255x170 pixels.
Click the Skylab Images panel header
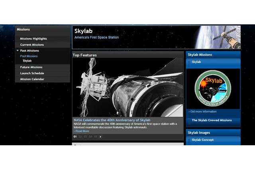(213, 133)
